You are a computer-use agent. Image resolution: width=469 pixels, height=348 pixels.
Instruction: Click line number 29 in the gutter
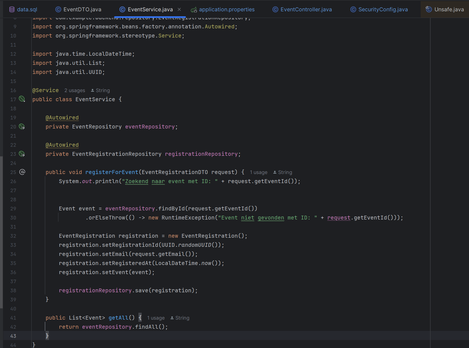pos(13,209)
